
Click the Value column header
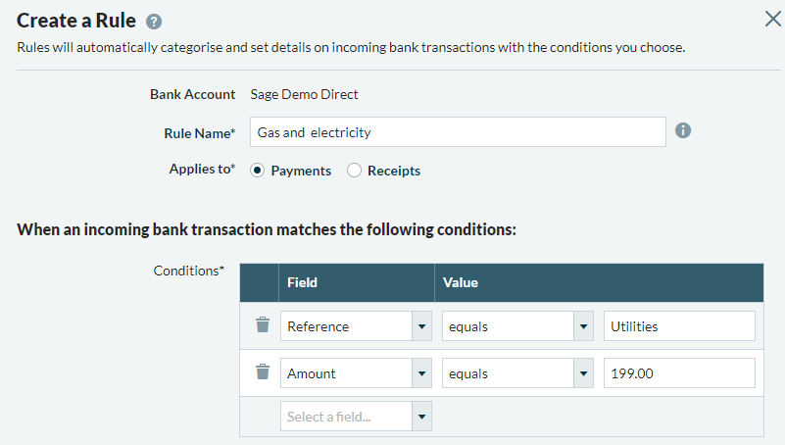coord(461,282)
